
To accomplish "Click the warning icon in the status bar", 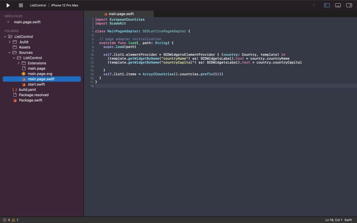I will (13, 220).
